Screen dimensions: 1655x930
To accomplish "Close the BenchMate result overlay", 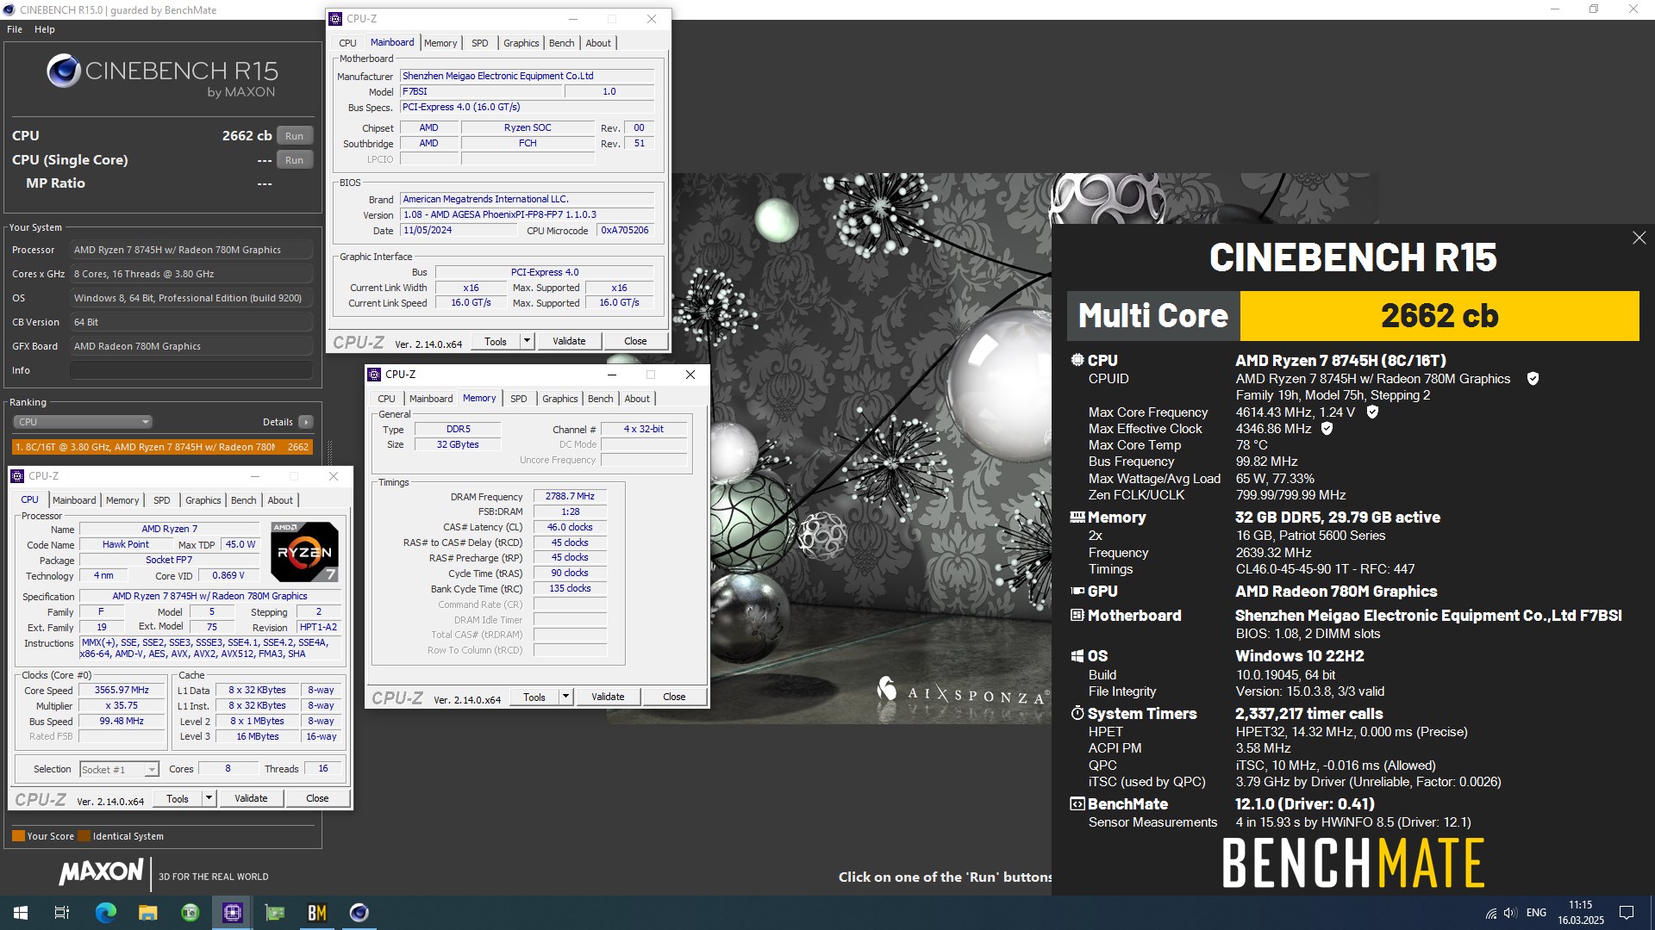I will 1639,238.
